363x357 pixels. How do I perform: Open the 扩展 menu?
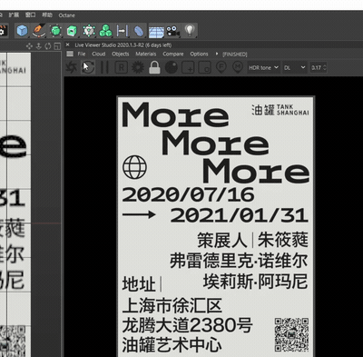click(x=14, y=15)
